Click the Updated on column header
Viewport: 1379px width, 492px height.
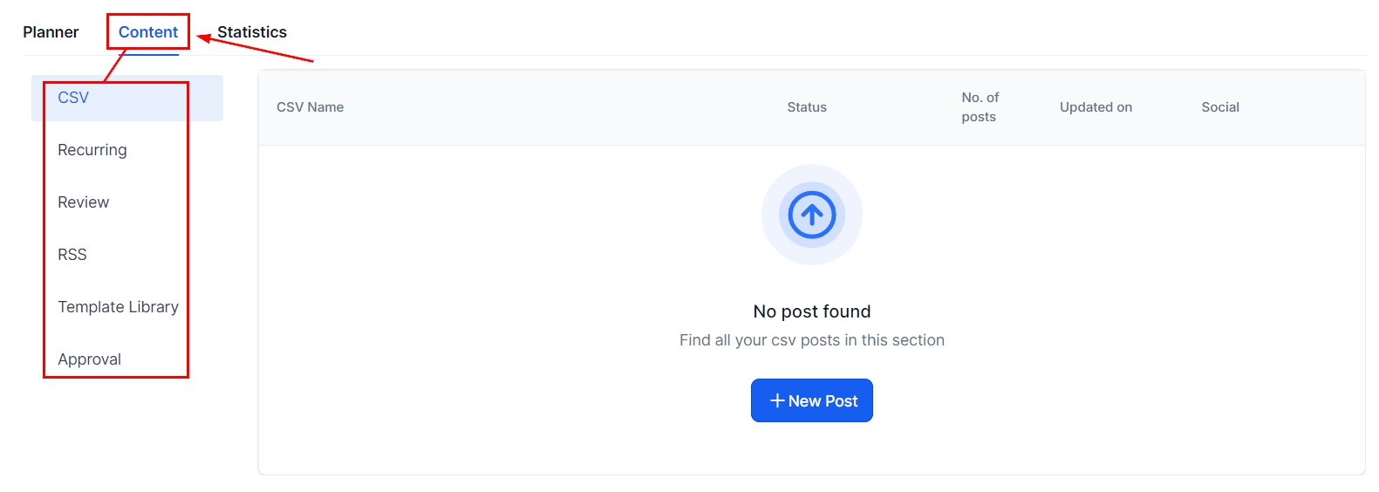1096,107
